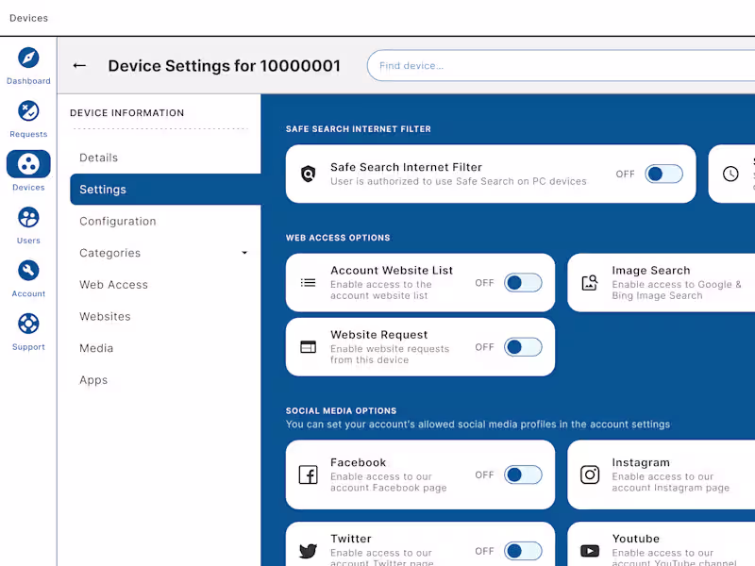755x566 pixels.
Task: Click the back arrow icon
Action: [79, 66]
